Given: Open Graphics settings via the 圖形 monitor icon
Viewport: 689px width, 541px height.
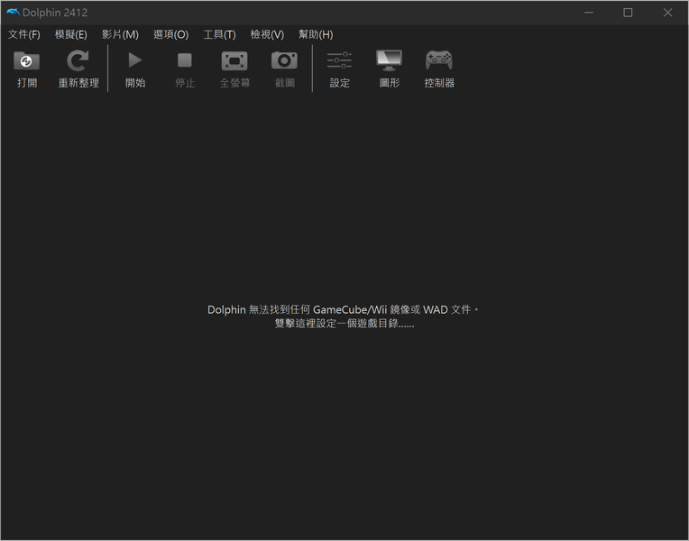Looking at the screenshot, I should 389,60.
